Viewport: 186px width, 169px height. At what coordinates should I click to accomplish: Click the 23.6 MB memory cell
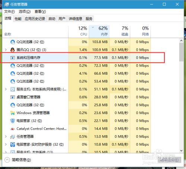[x=99, y=113]
